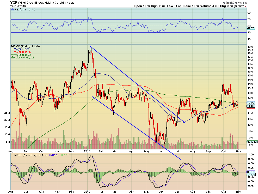Click the Feb label under the MACD panel
Screen dimensions: 258x194
(x=101, y=192)
